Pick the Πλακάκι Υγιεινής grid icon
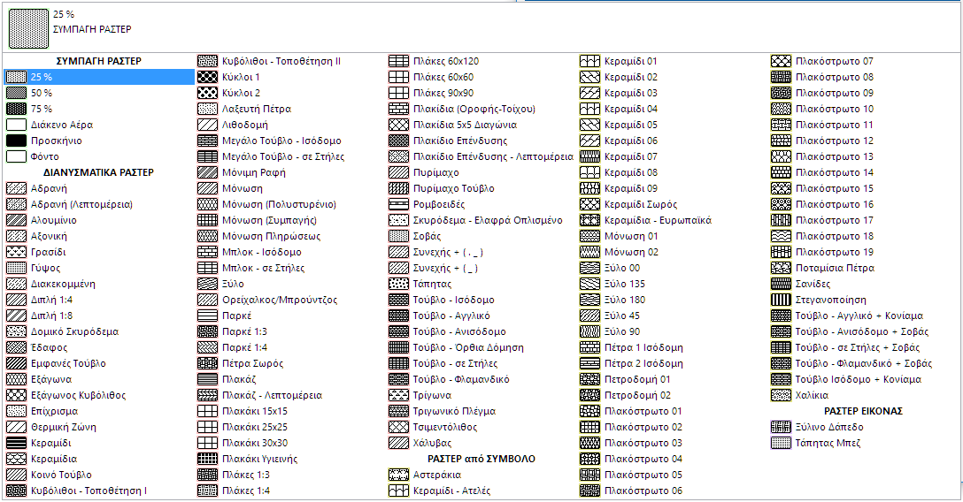The image size is (963, 502). coord(208,459)
